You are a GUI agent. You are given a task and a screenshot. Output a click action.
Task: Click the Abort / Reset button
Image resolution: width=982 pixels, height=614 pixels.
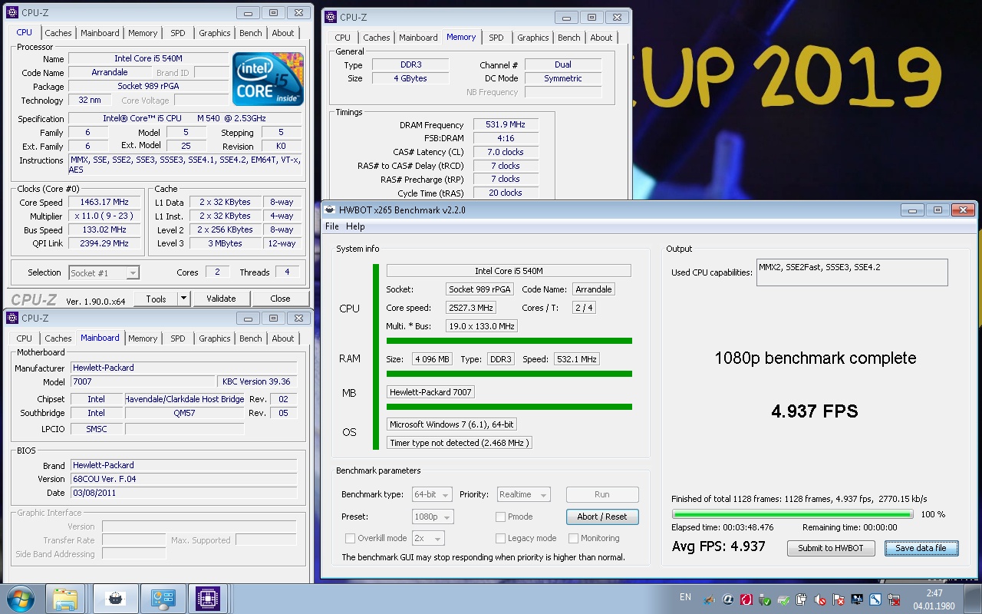tap(602, 517)
